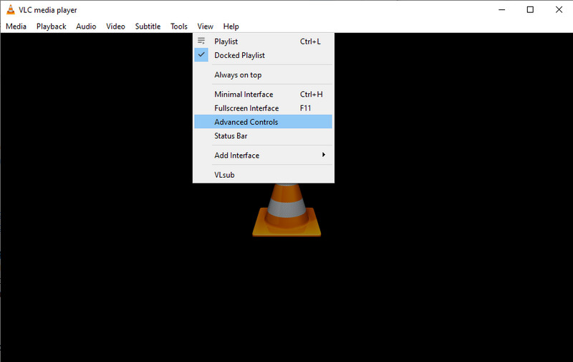Open VLsub from the View menu
573x362 pixels.
[x=263, y=175]
